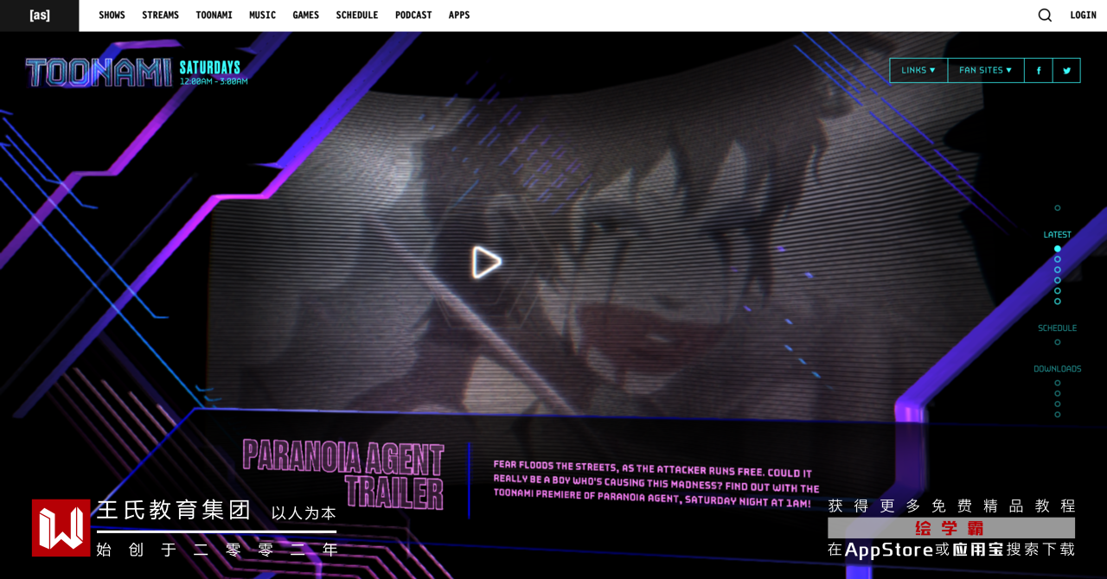Image resolution: width=1107 pixels, height=579 pixels.
Task: Open the Streams menu item
Action: tap(160, 16)
